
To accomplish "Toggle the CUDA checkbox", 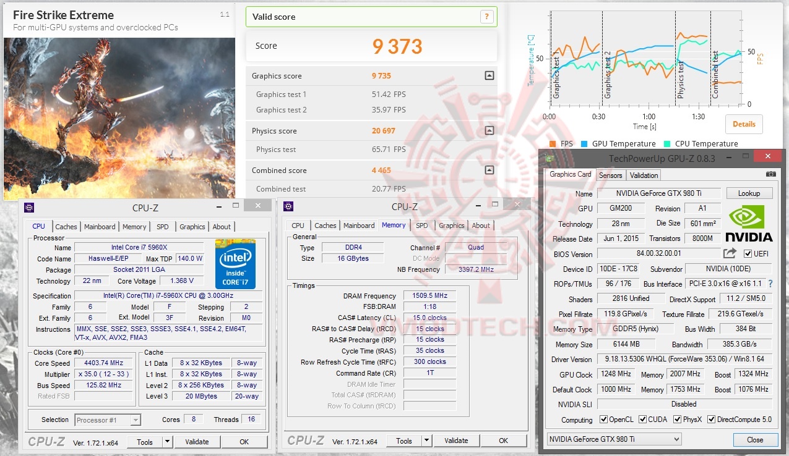I will [x=643, y=420].
